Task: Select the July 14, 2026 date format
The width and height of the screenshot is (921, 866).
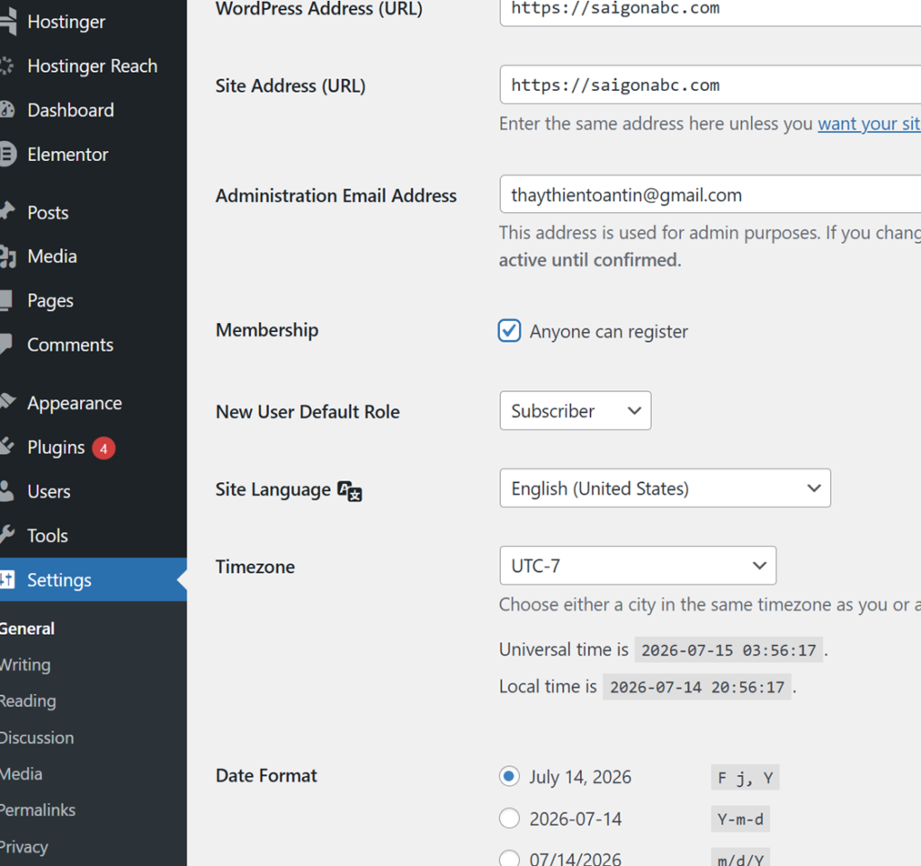Action: coord(509,776)
